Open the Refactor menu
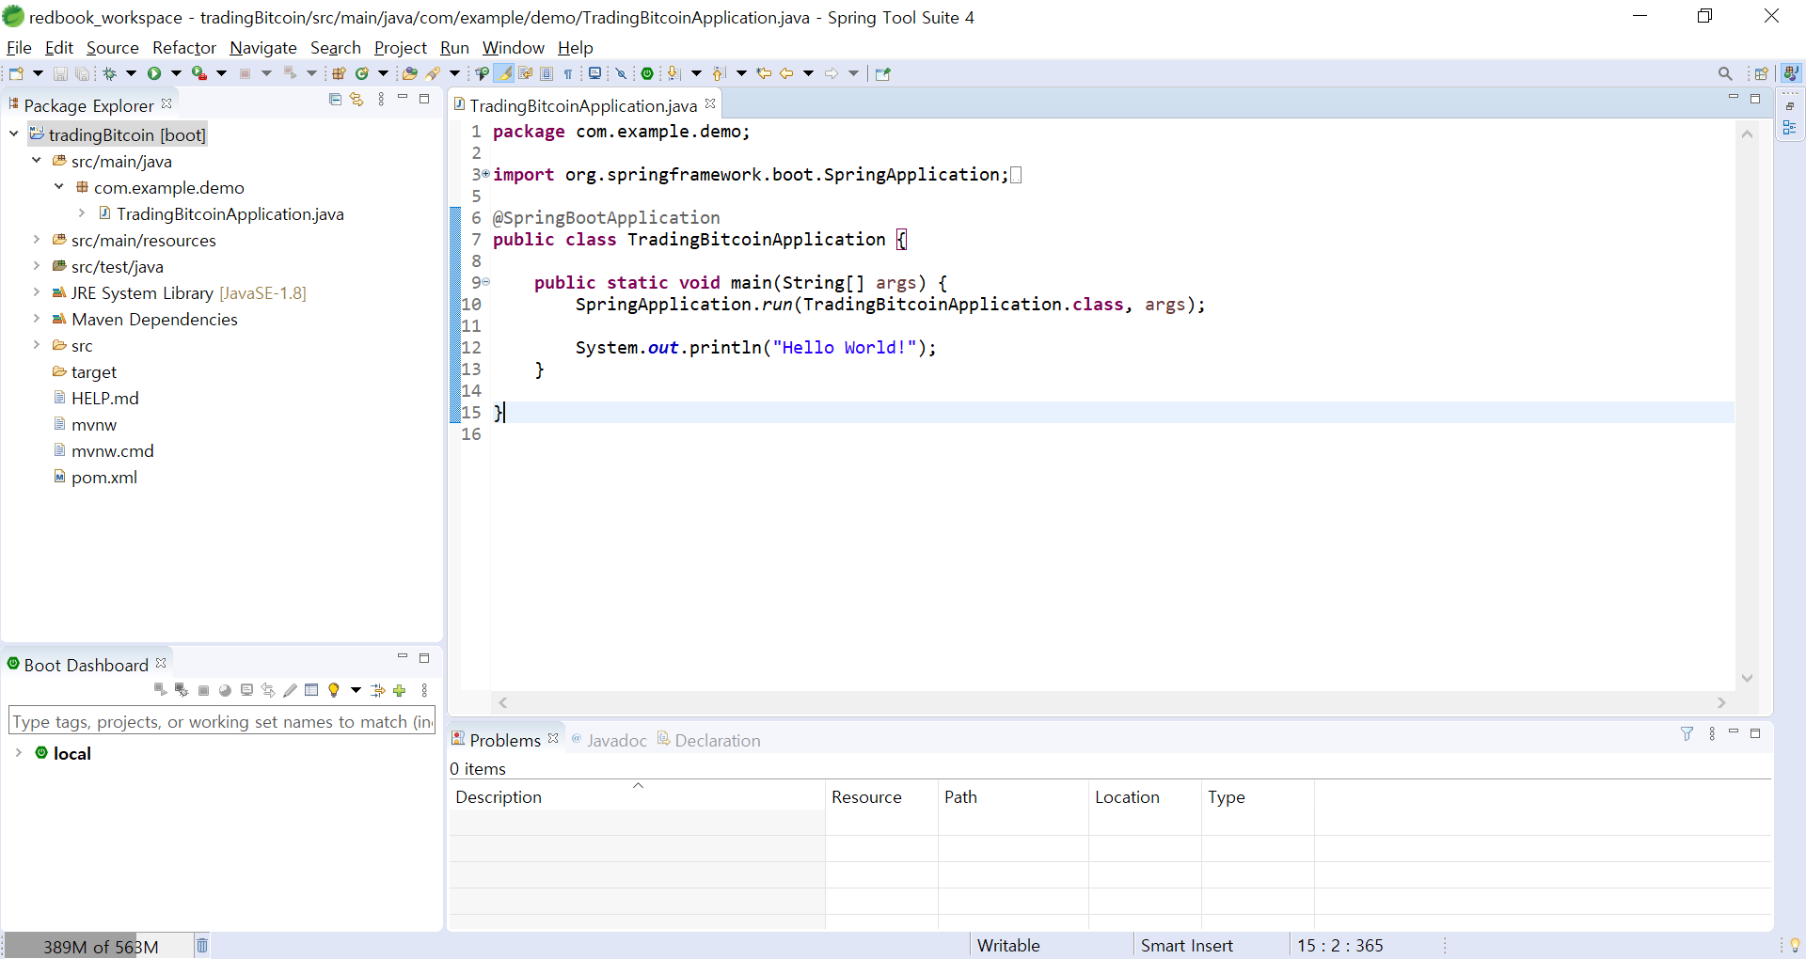Viewport: 1806px width, 959px height. (184, 47)
